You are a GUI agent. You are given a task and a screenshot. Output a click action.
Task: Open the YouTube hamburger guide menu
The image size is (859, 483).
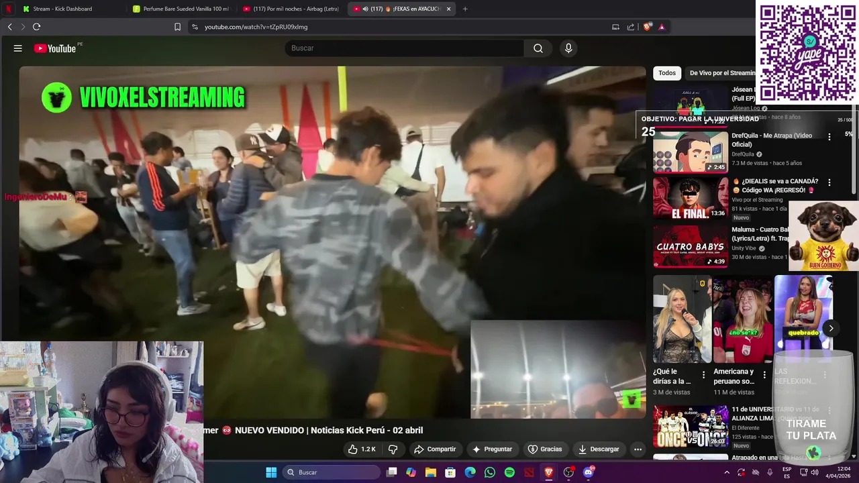tap(18, 48)
